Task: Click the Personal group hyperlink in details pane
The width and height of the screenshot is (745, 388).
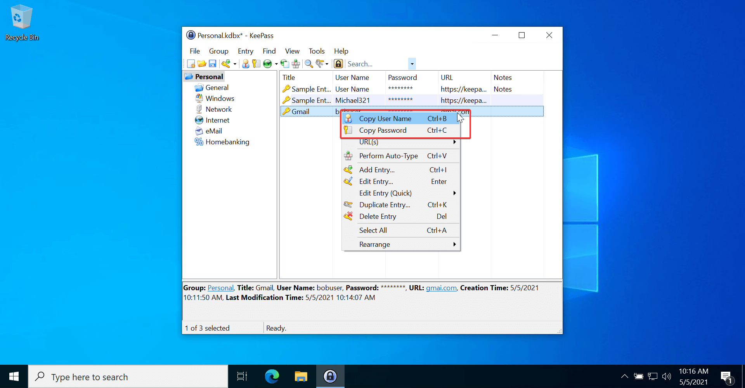Action: (x=220, y=288)
